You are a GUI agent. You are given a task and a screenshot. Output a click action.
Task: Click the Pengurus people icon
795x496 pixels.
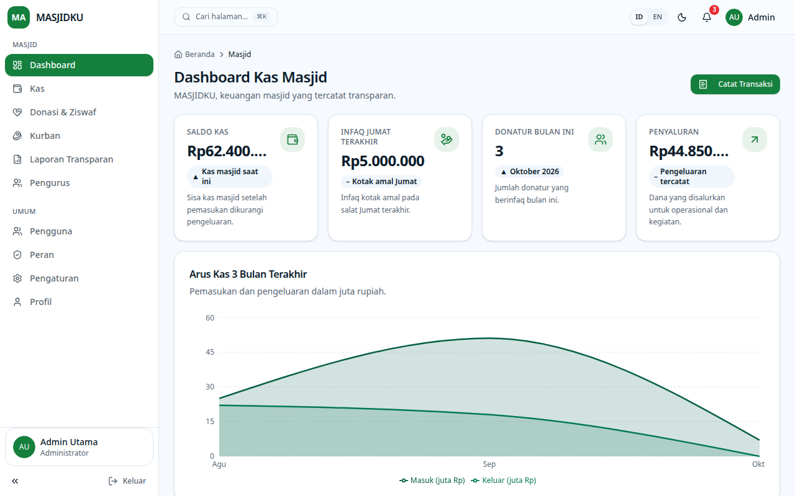coord(17,183)
